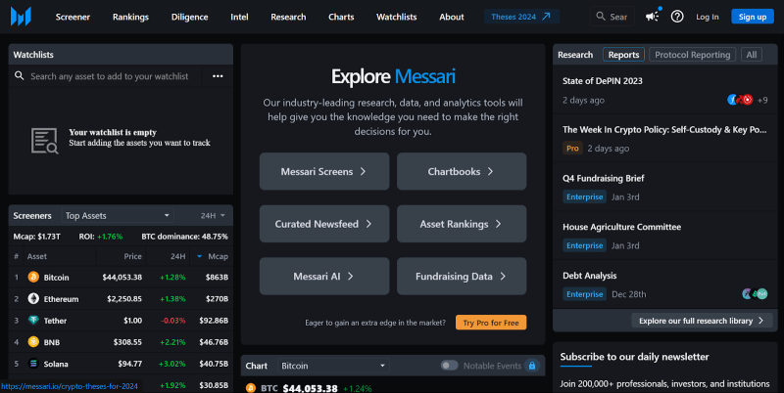Click the watchlist search magnifier icon
Screen dimensions: 784x393
pyautogui.click(x=19, y=76)
